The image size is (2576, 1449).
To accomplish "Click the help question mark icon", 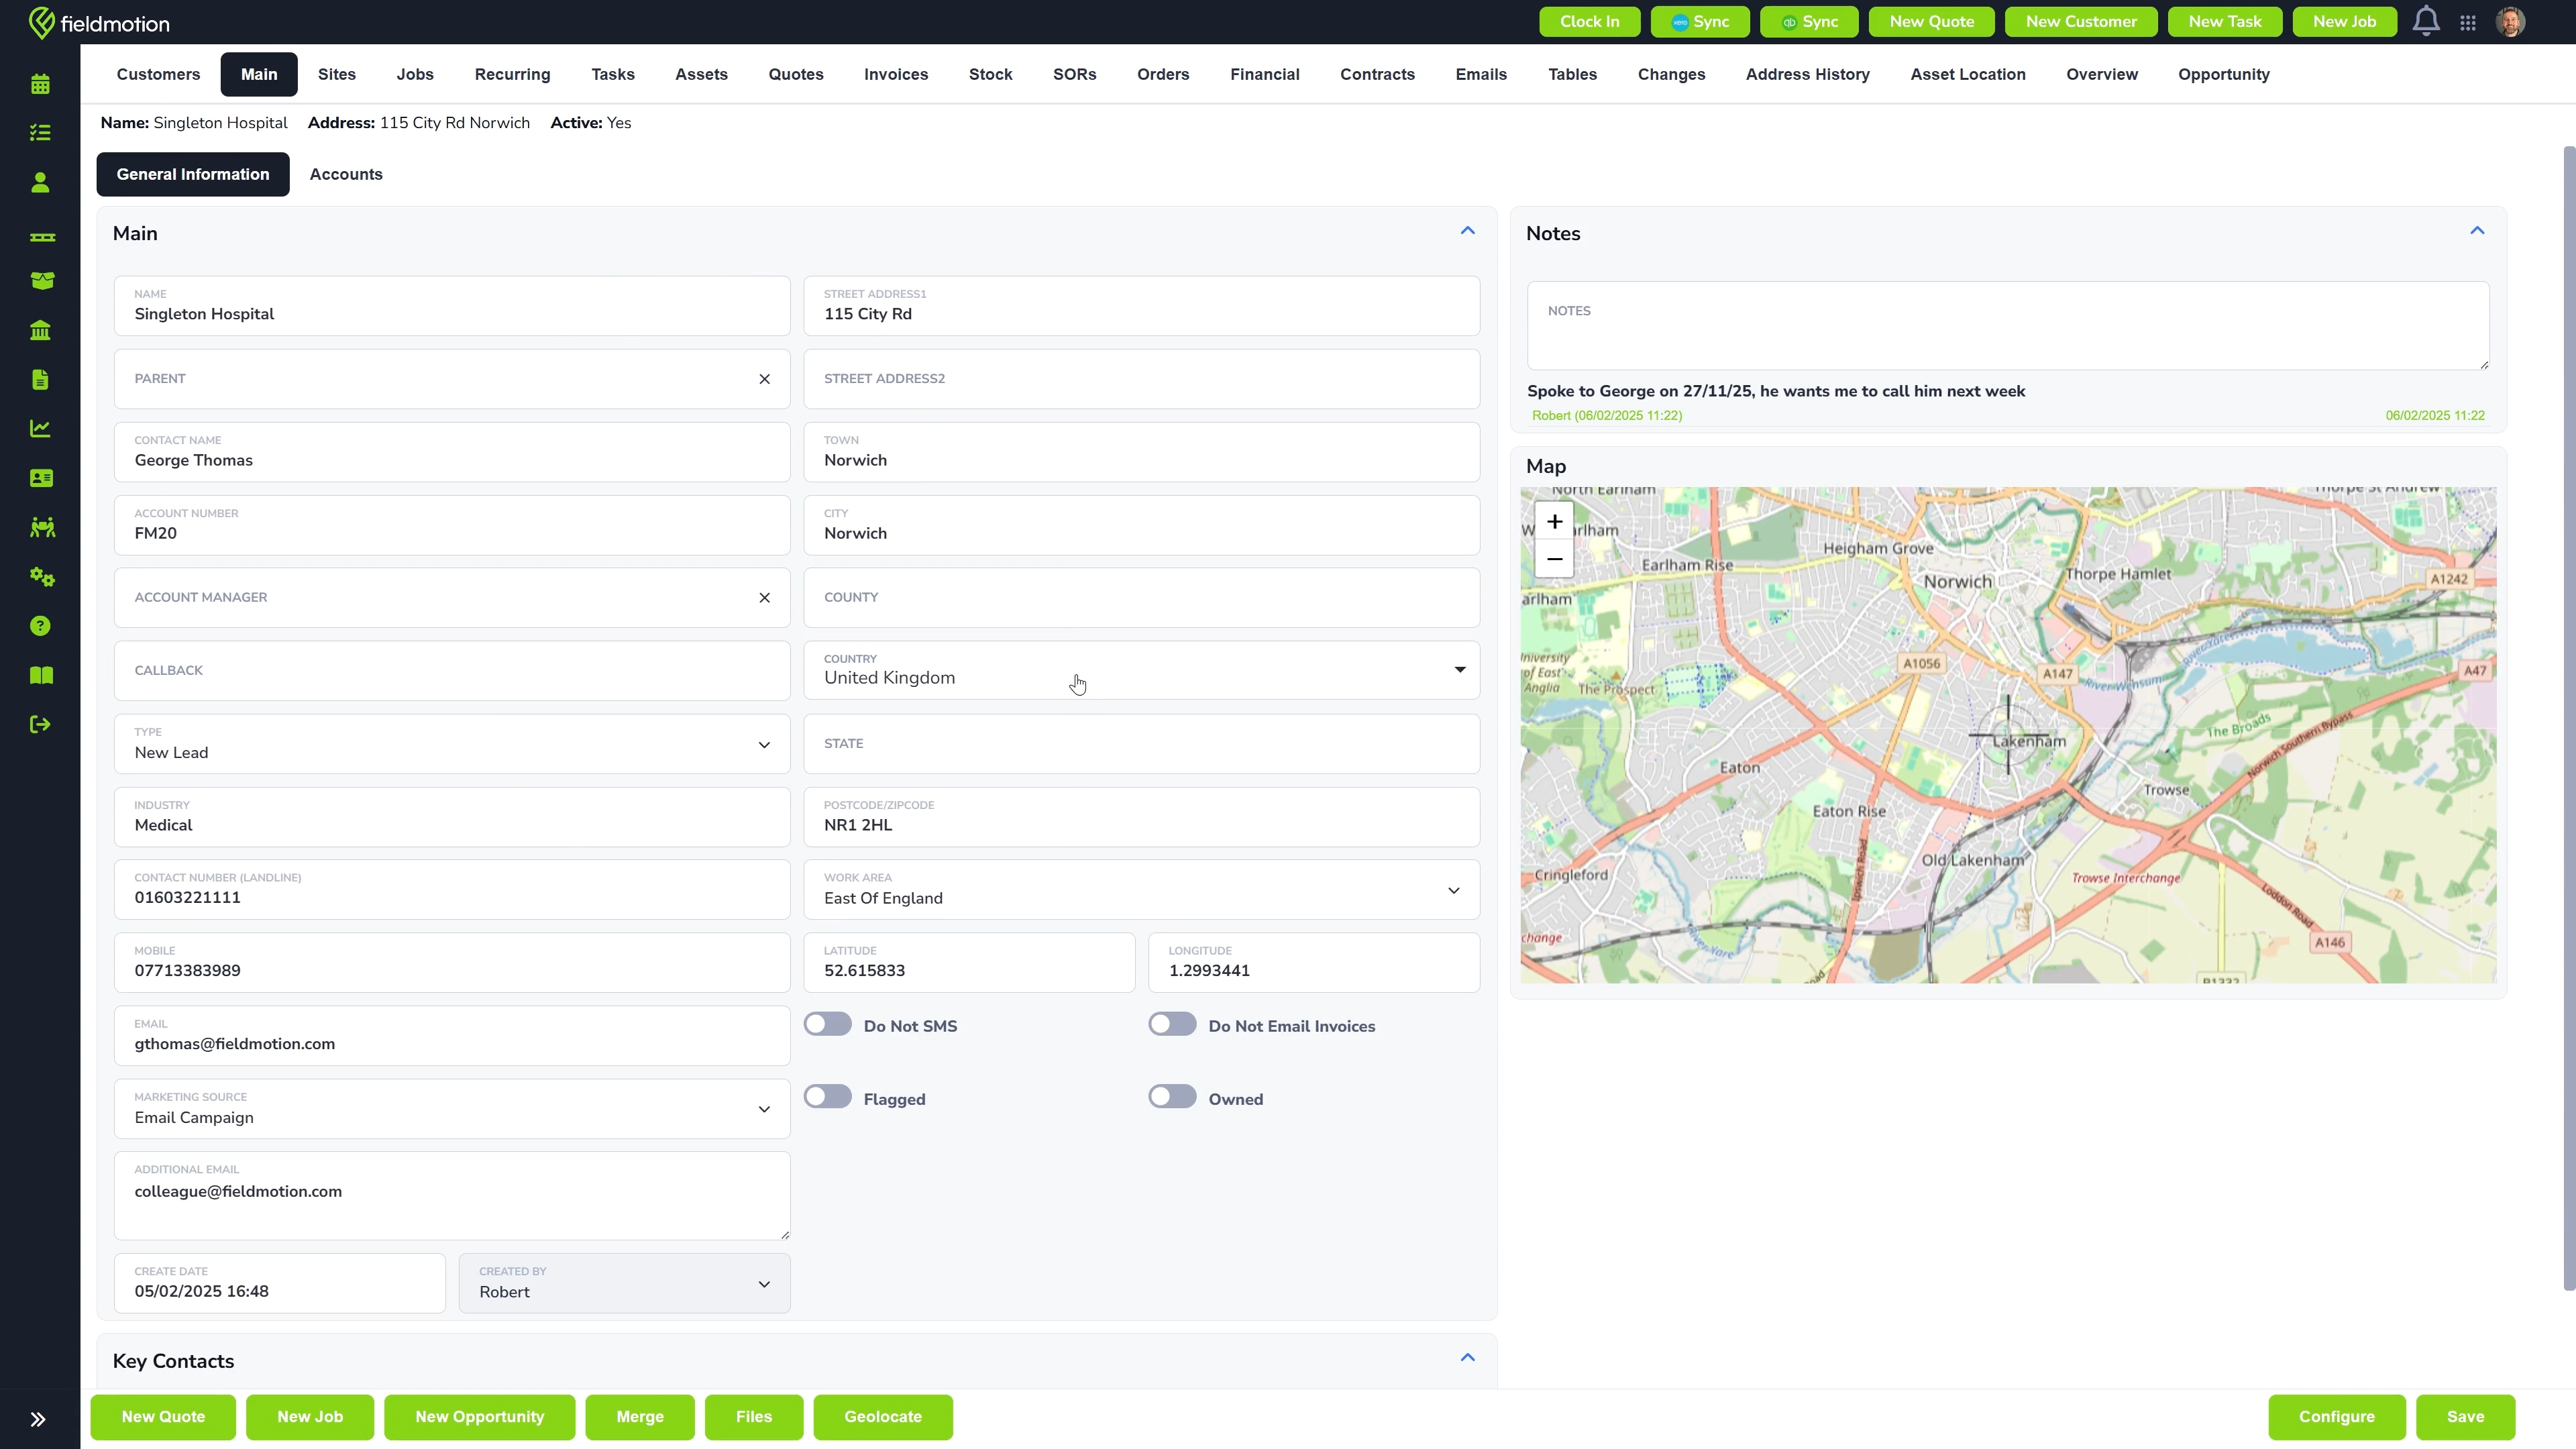I will [40, 626].
